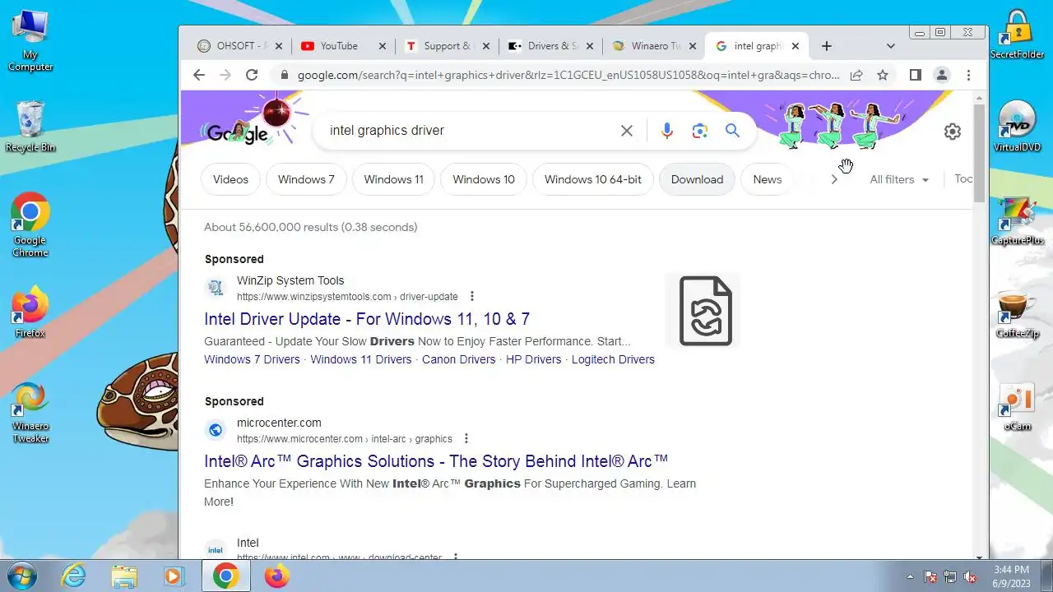The width and height of the screenshot is (1053, 592).
Task: Click the Firefox taskbar icon
Action: coord(276,576)
